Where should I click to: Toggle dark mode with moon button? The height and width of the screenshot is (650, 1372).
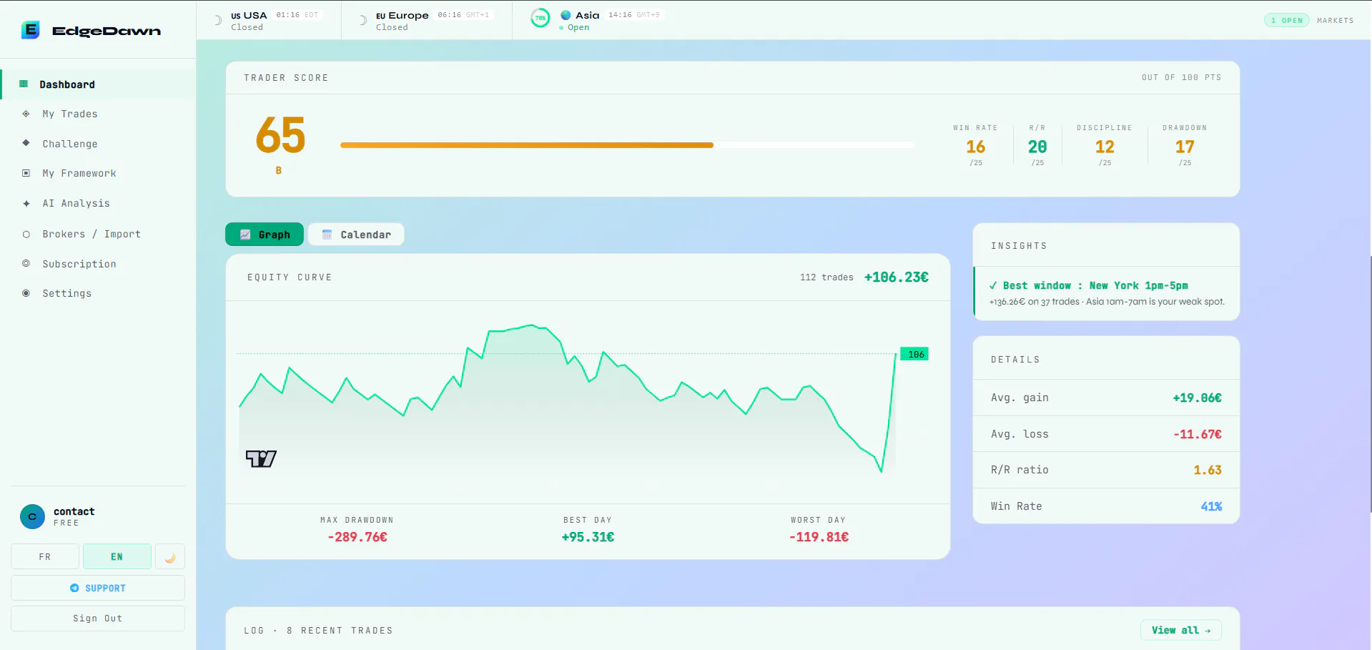(170, 556)
